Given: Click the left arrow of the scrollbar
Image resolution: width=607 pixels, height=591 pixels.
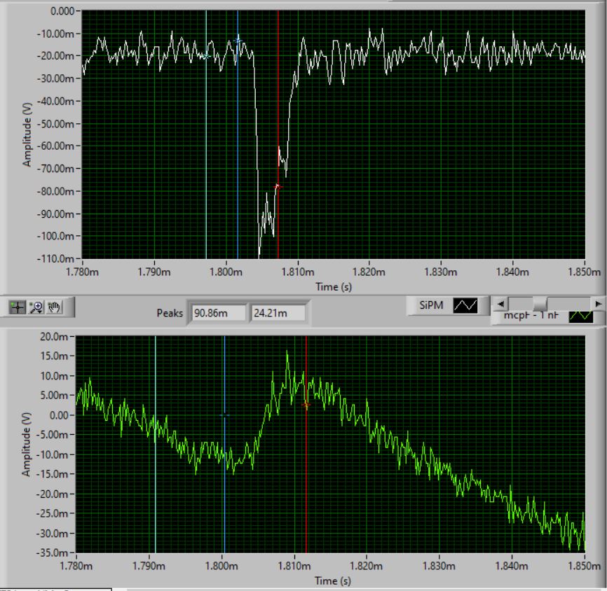Looking at the screenshot, I should pyautogui.click(x=499, y=304).
